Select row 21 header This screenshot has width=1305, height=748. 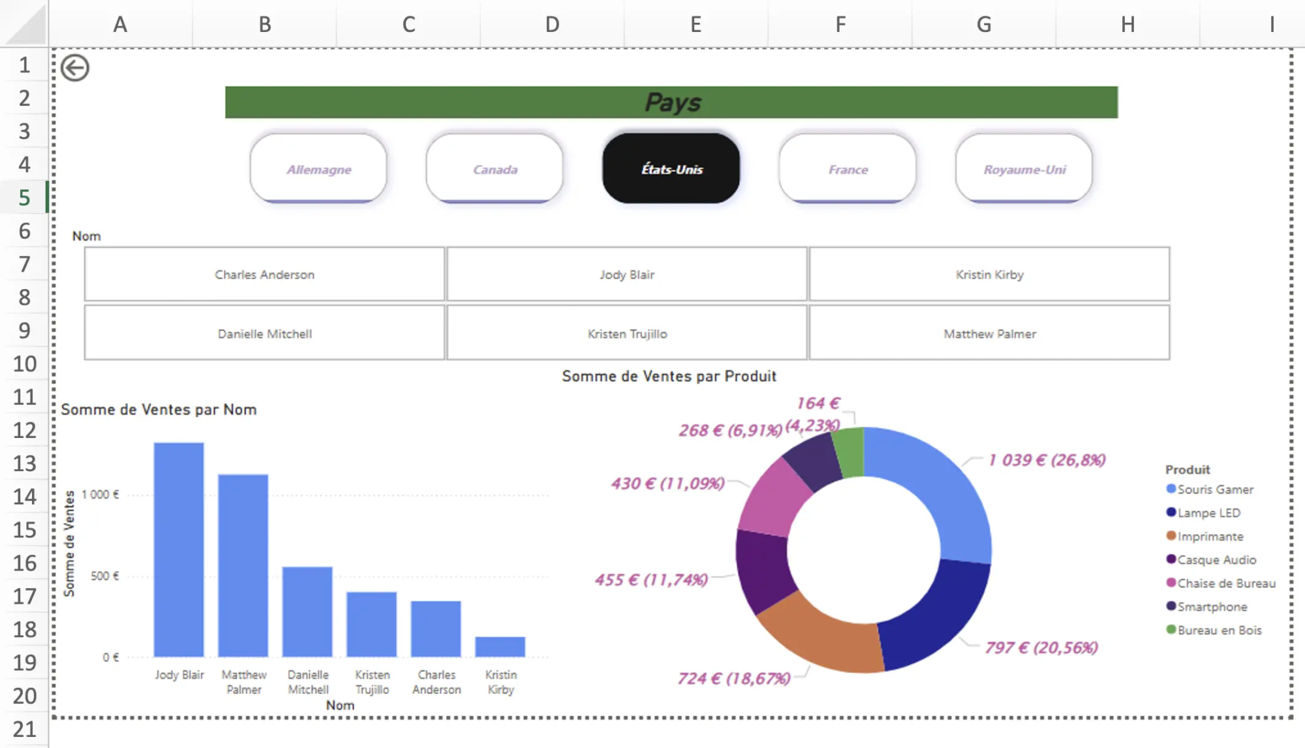pos(24,729)
